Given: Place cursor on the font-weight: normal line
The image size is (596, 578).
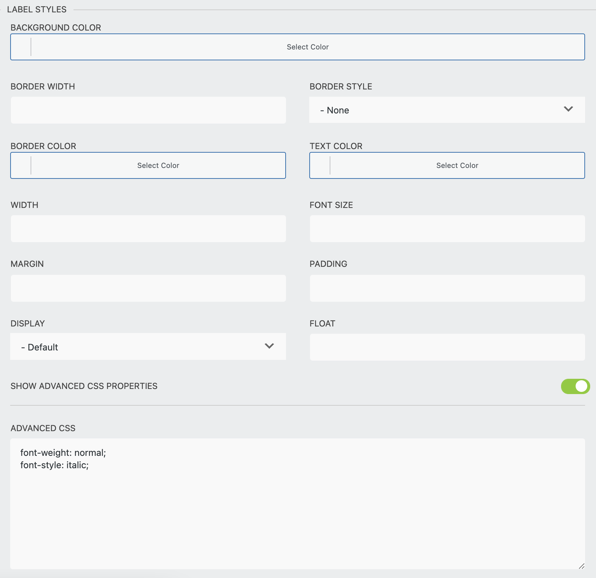Looking at the screenshot, I should point(63,453).
